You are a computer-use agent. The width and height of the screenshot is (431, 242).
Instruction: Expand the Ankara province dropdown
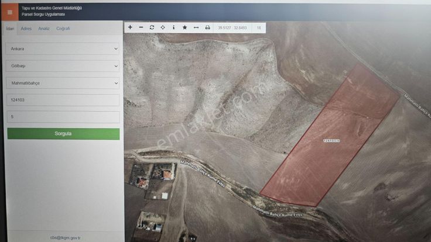click(63, 49)
